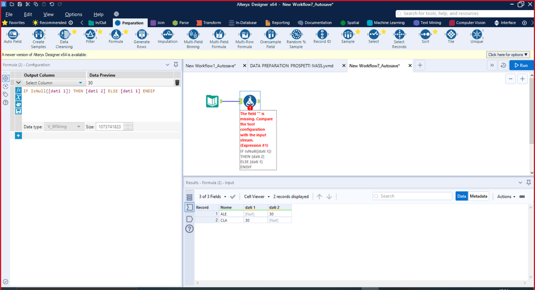
Task: Select the Formula node on canvas
Action: pos(250,101)
